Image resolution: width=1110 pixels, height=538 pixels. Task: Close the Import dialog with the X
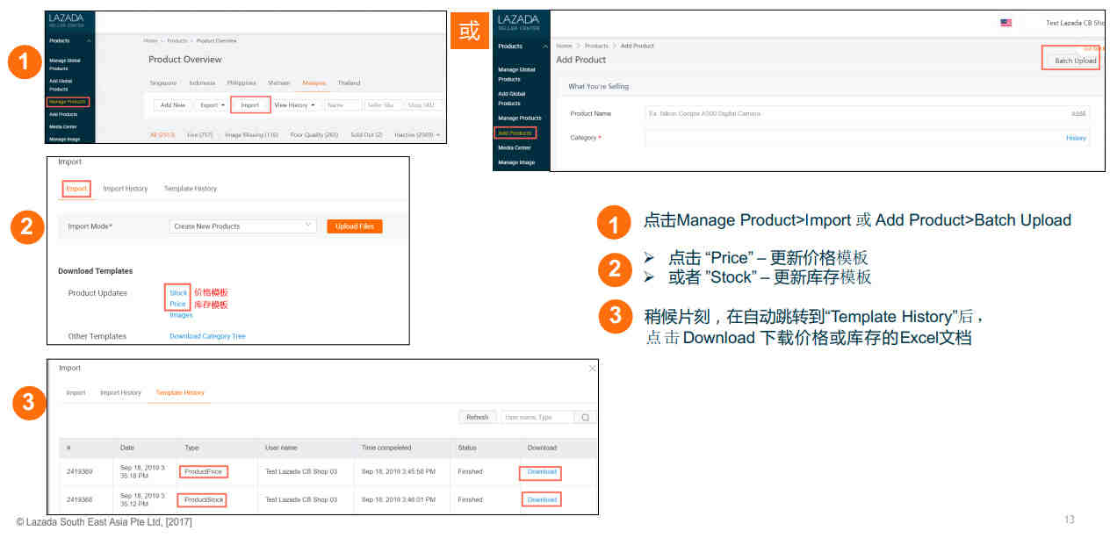click(x=592, y=369)
